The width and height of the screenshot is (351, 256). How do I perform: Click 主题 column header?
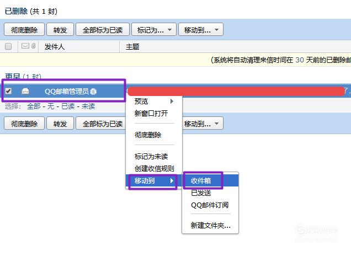click(x=132, y=47)
